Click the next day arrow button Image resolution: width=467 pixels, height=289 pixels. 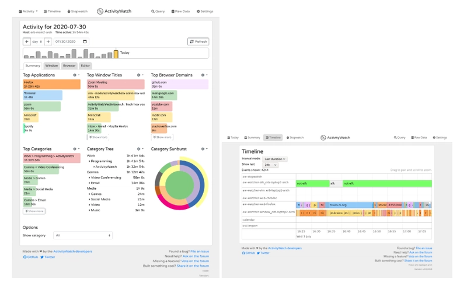(x=48, y=41)
